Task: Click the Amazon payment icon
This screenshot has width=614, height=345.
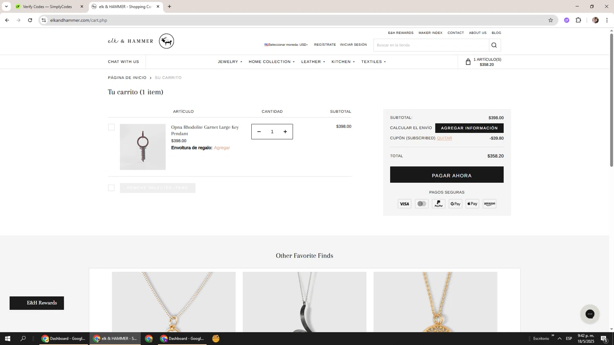Action: (490, 204)
